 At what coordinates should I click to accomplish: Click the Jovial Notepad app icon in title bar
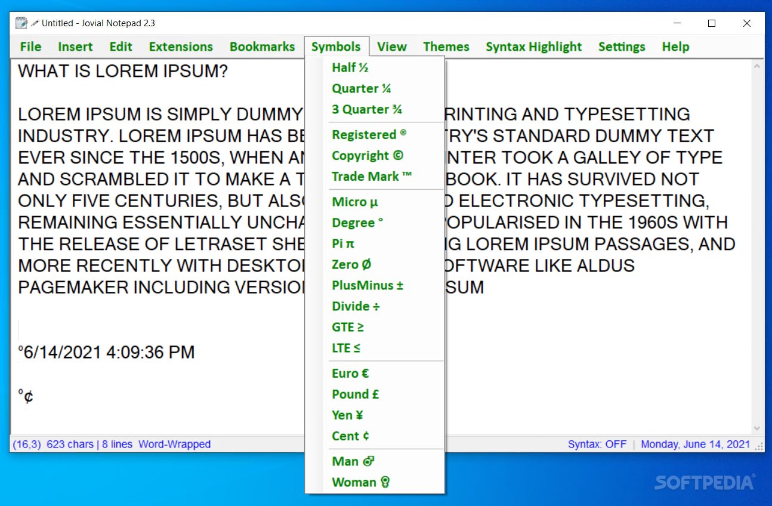21,23
